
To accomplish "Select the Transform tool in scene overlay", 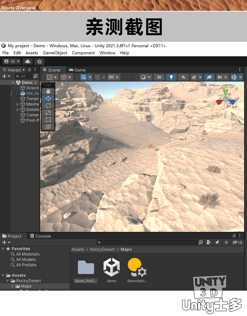I will tap(48, 127).
